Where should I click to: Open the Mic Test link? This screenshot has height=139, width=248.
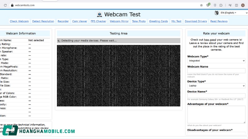[x=176, y=21]
